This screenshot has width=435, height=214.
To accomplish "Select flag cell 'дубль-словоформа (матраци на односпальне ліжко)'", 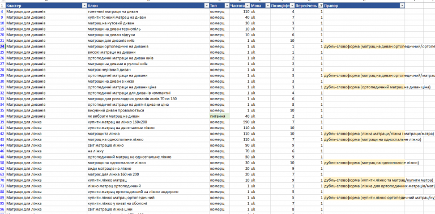I will point(364,140).
